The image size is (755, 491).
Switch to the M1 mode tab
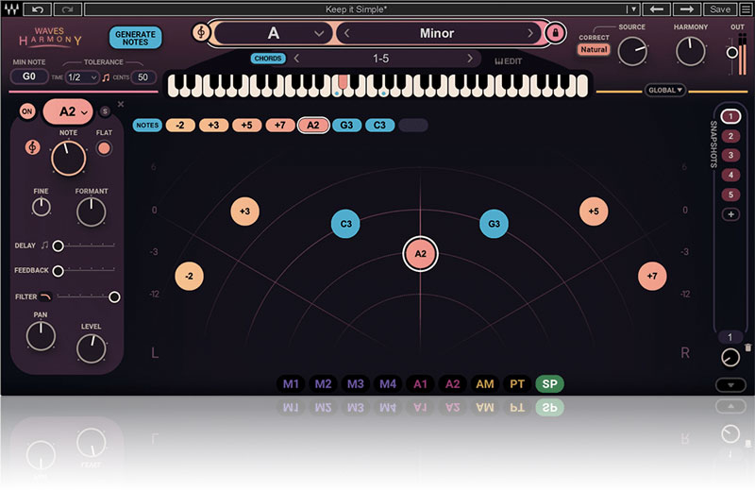coord(291,384)
